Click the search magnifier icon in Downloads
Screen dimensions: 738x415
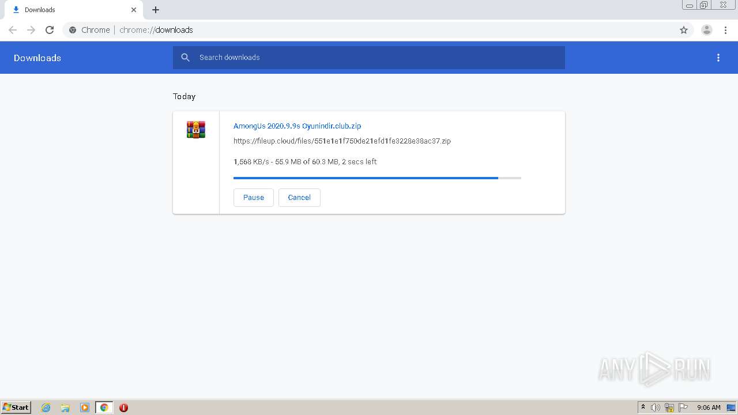click(185, 58)
